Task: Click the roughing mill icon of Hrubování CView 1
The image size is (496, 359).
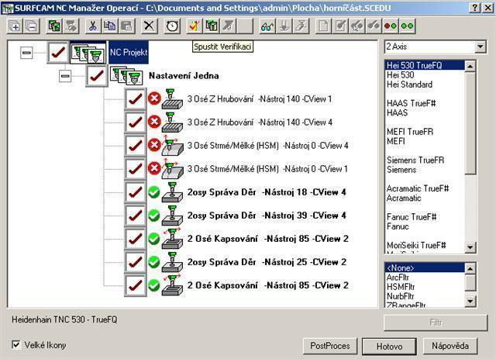Action: click(x=172, y=99)
